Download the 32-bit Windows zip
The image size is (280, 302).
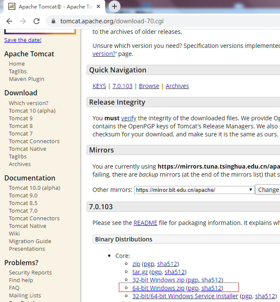tap(158, 280)
